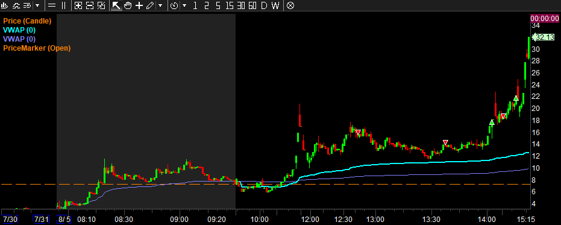561x225 pixels.
Task: Switch to 60 minute interval
Action: point(252,5)
